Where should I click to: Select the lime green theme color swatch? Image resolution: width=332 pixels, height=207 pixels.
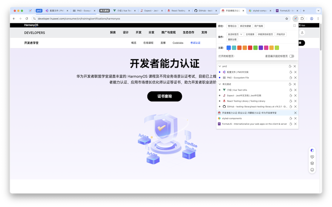point(277,48)
